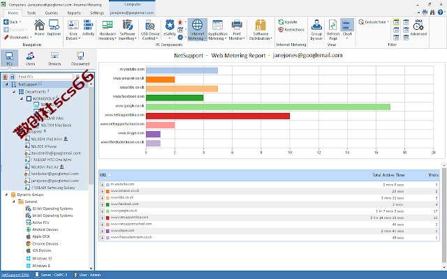Switch to Users view in sidebar

click(30, 58)
